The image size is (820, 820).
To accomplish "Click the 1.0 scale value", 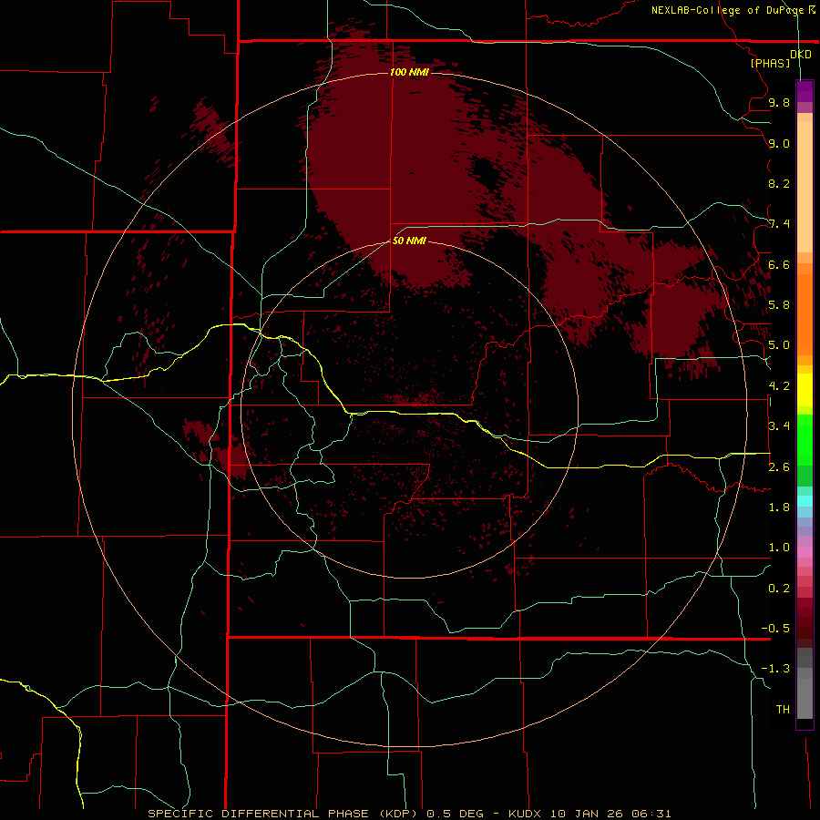I will point(779,548).
